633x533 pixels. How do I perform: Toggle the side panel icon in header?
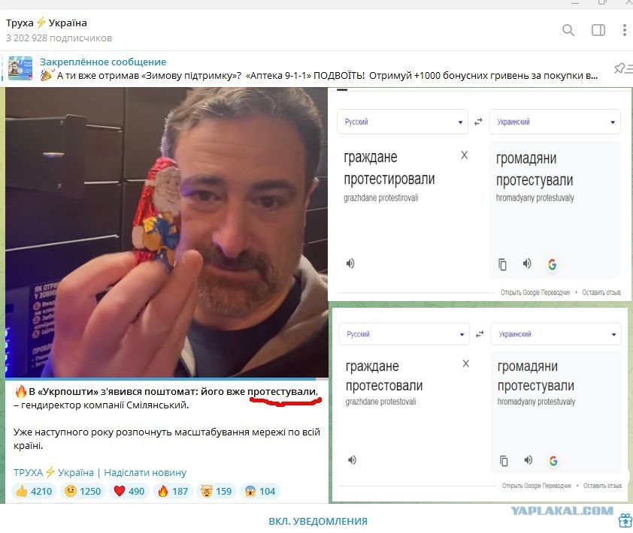(x=598, y=30)
